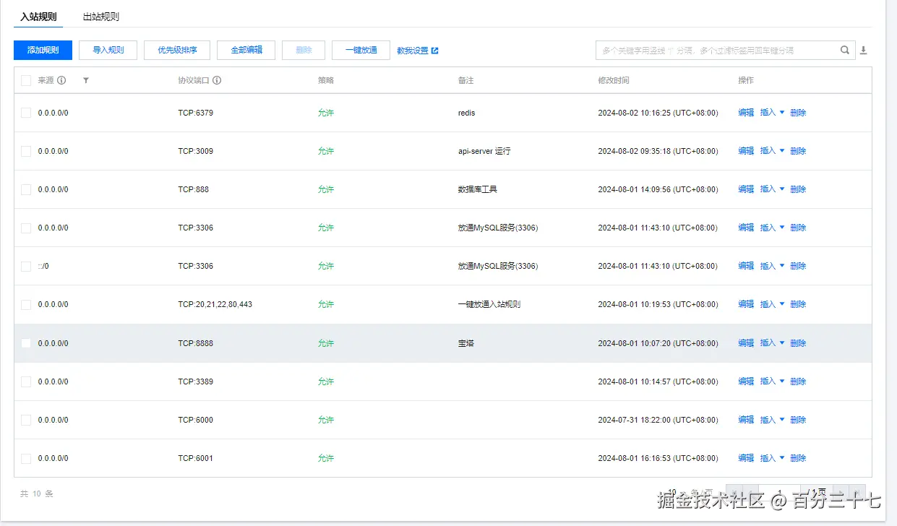This screenshot has height=526, width=897.
Task: Click the 'api-server 运行' remark text
Action: click(x=484, y=151)
